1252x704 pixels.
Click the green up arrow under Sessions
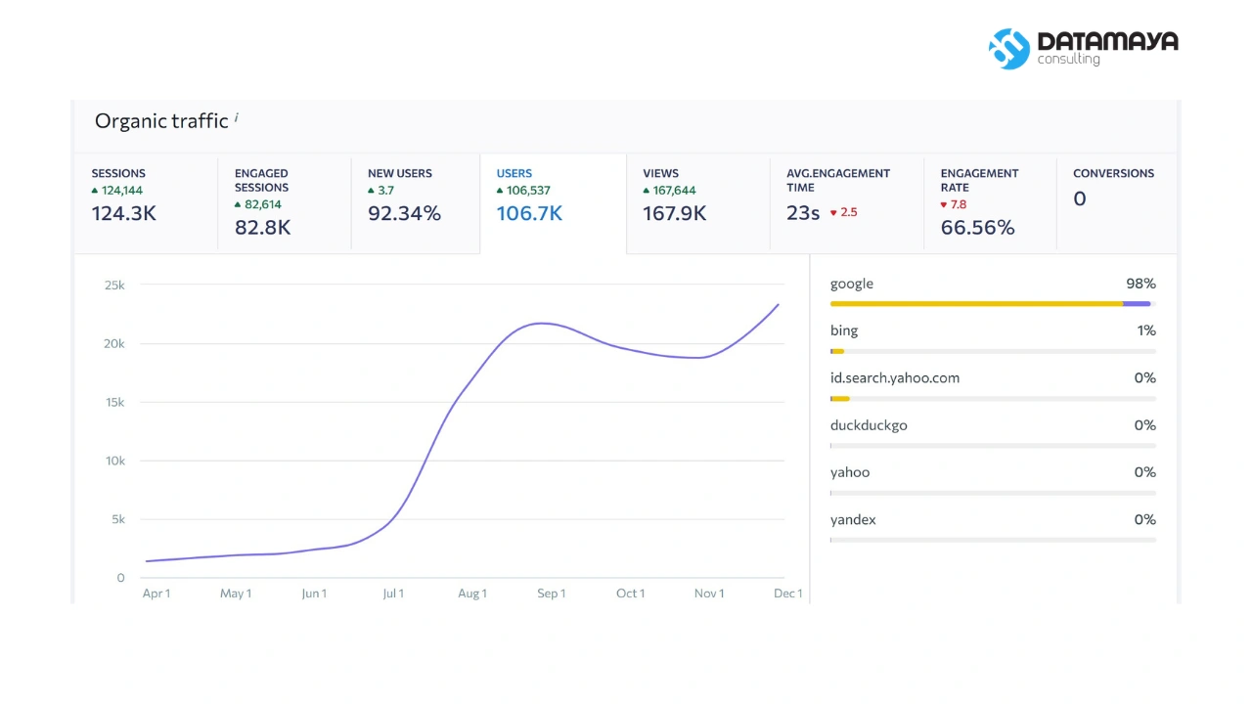point(95,191)
